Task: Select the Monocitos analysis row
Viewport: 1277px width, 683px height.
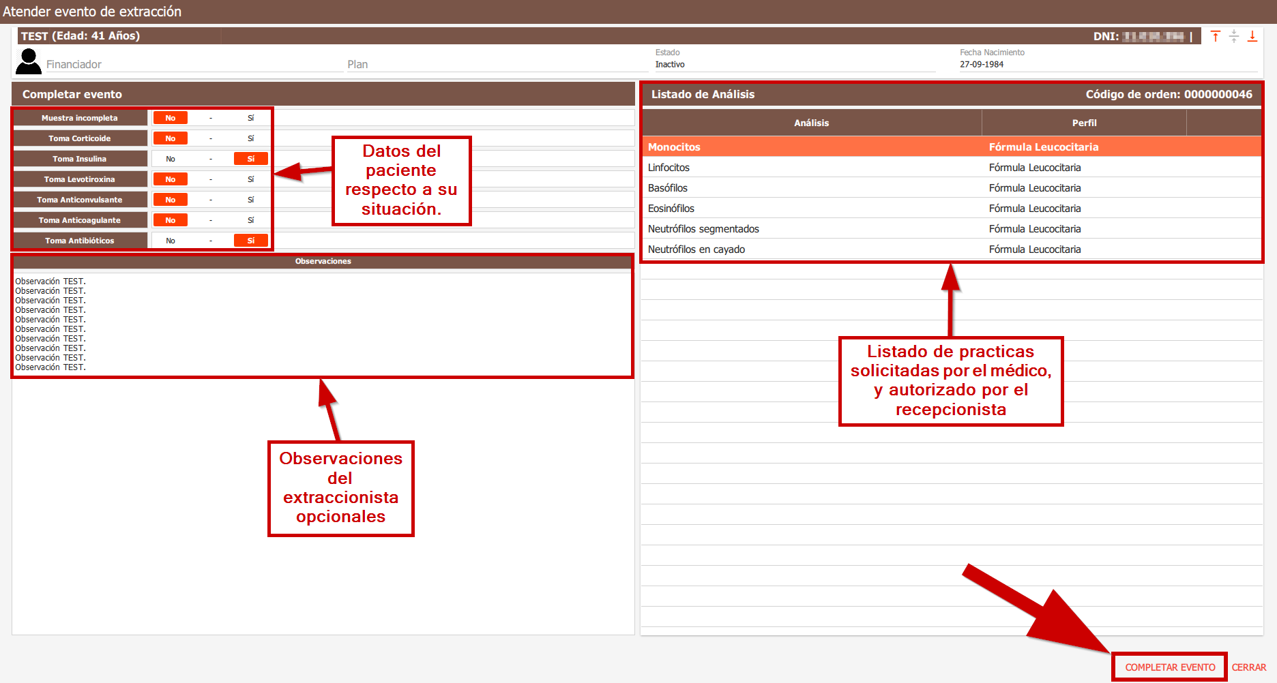Action: (x=812, y=147)
